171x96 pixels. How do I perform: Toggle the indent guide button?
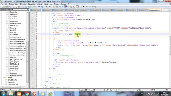click(65, 7)
